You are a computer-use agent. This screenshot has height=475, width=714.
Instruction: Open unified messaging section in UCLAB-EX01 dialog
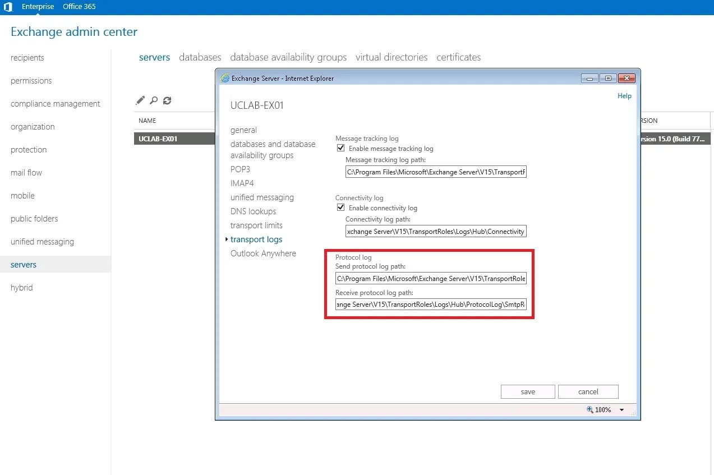coord(262,197)
